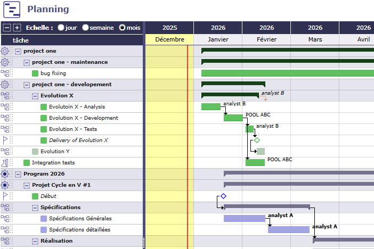
Task: Collapse the Evolution X task group
Action: click(35, 96)
